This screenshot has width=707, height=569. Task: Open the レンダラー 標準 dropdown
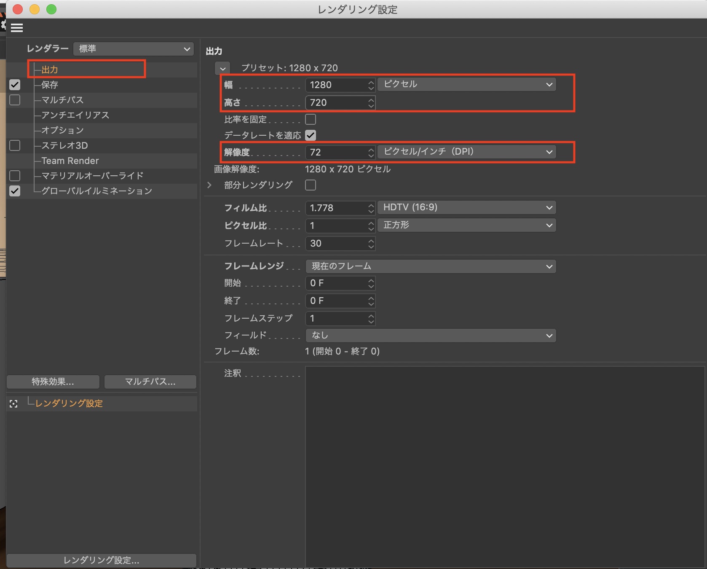coord(134,49)
